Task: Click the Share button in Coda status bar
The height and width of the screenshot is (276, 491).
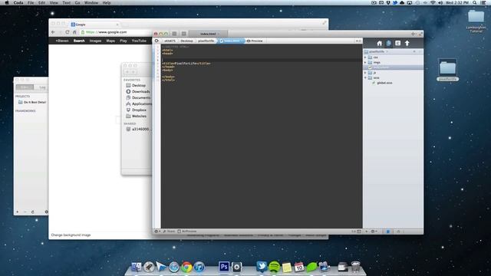Action: pos(169,232)
